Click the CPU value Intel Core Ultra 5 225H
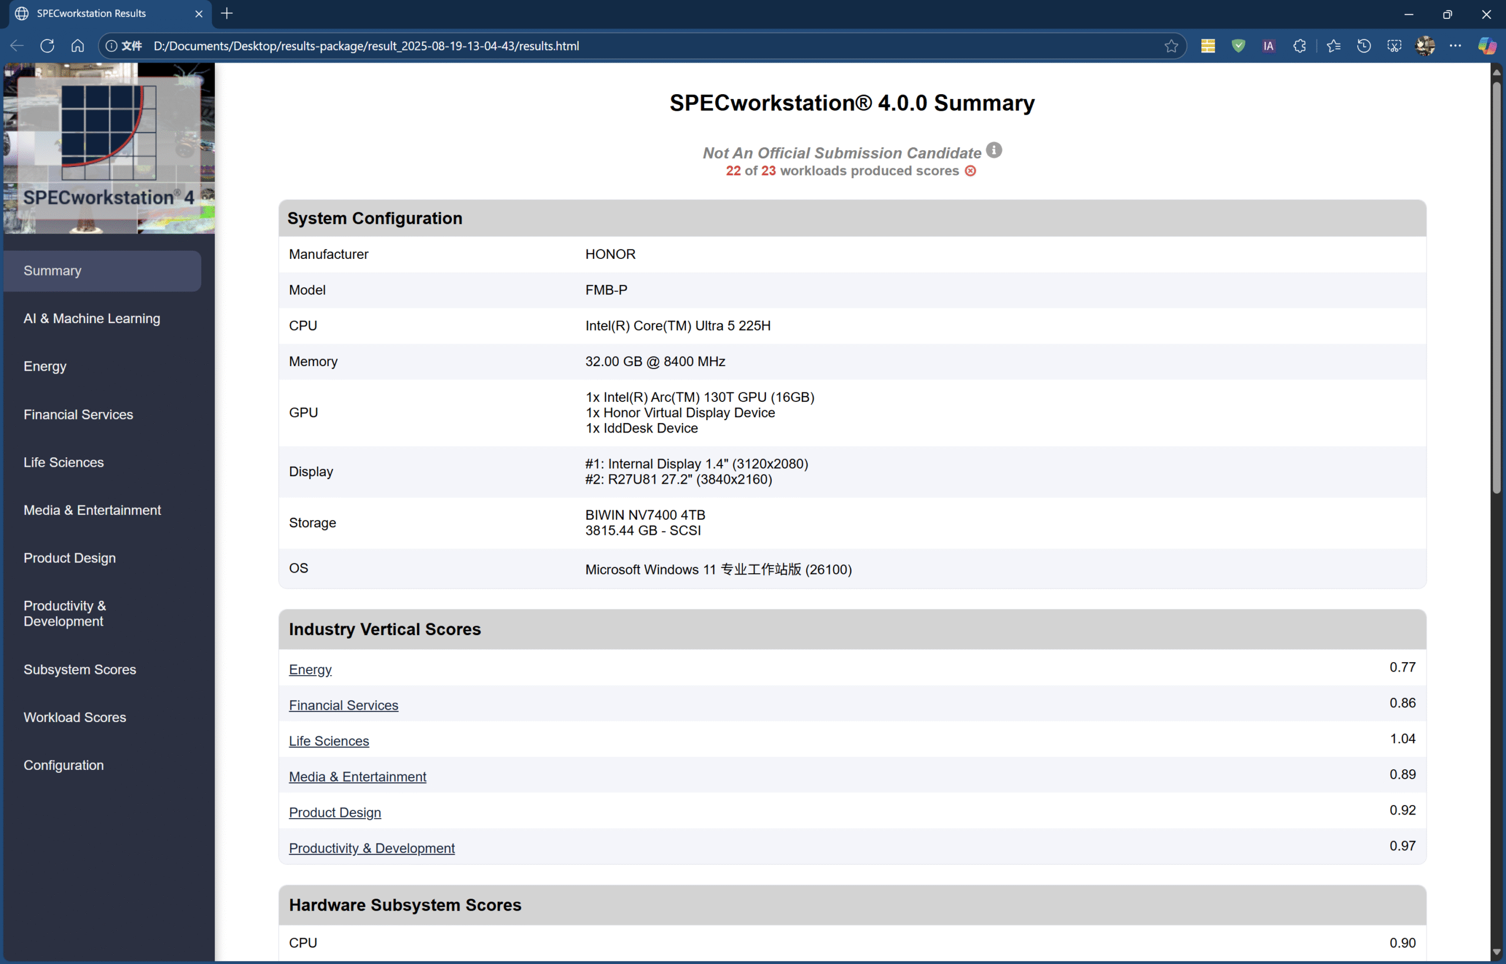Image resolution: width=1506 pixels, height=964 pixels. (678, 325)
